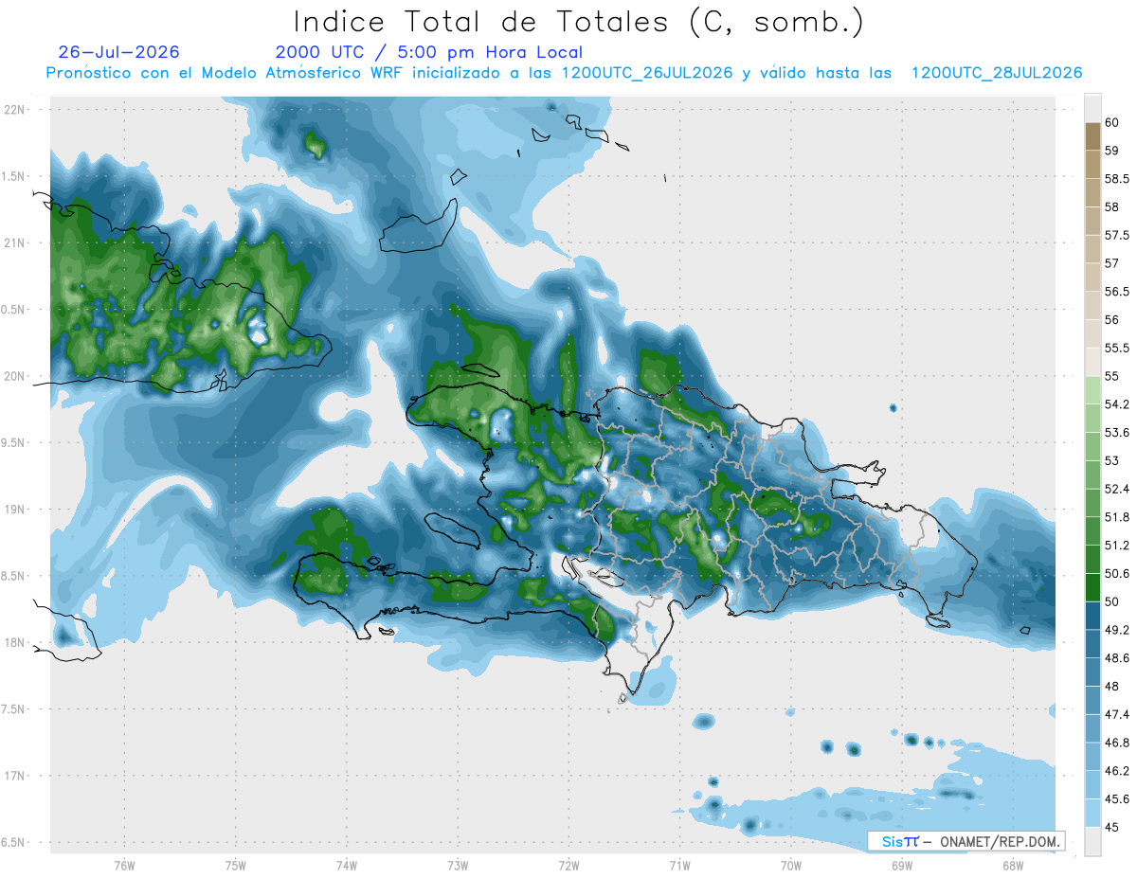Click the "22N" latitude axis label
Image resolution: width=1137 pixels, height=878 pixels.
tap(15, 109)
